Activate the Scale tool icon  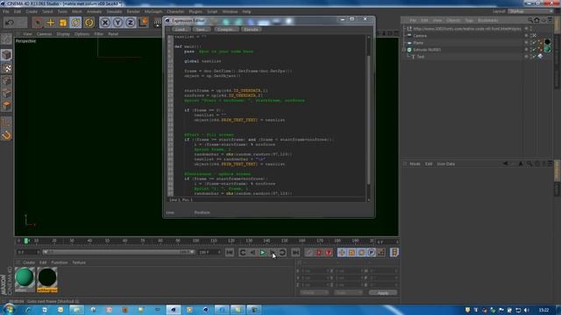(63, 23)
